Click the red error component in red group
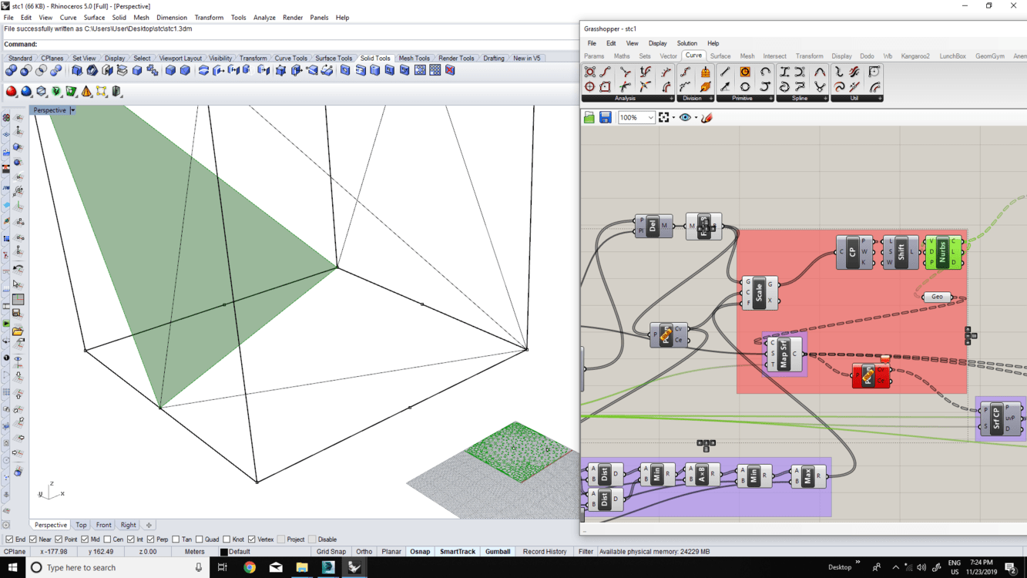Viewport: 1027px width, 578px height. (x=871, y=375)
